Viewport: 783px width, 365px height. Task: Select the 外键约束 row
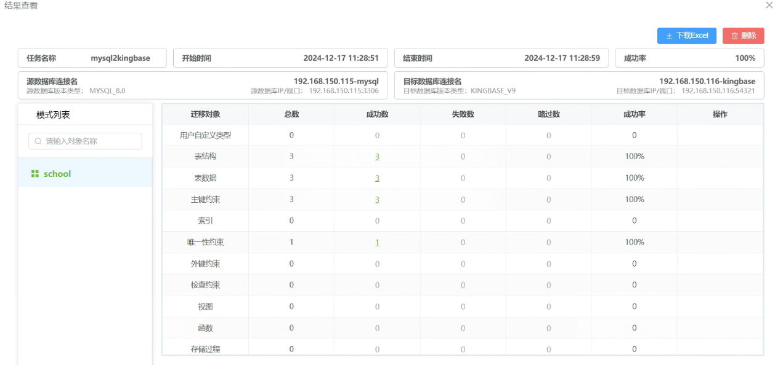pyautogui.click(x=205, y=264)
